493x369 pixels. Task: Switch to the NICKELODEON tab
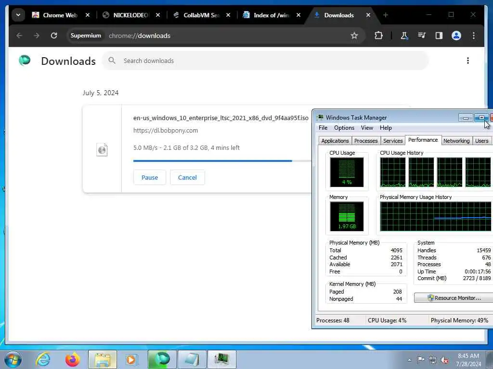pyautogui.click(x=126, y=15)
